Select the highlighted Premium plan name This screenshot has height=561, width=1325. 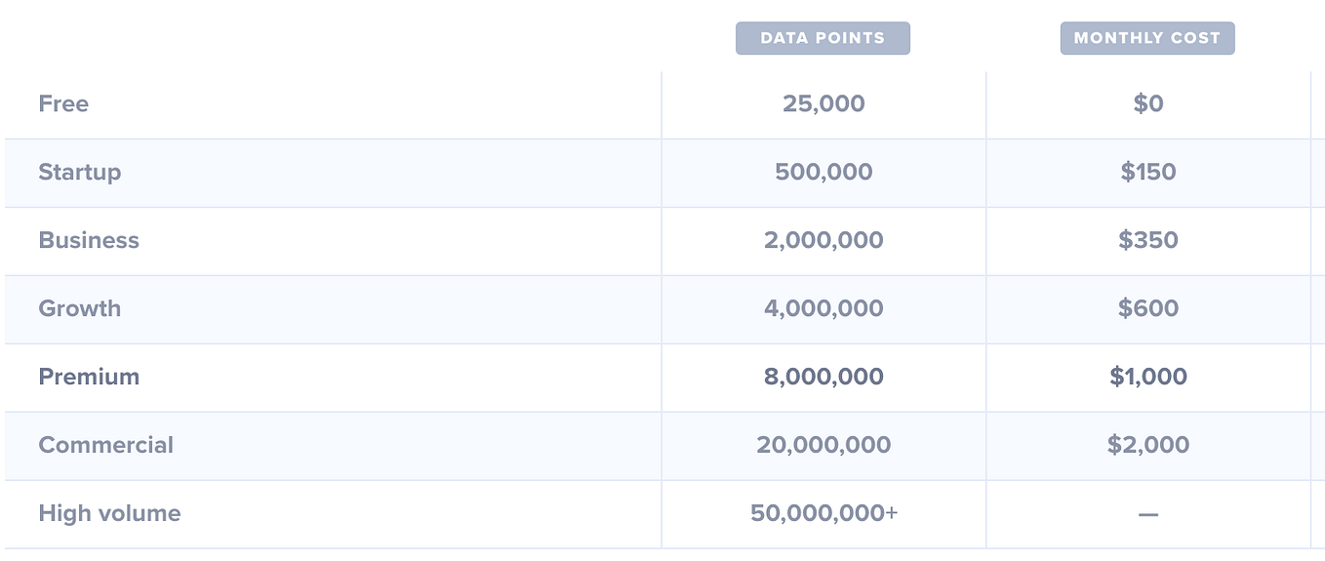(89, 377)
